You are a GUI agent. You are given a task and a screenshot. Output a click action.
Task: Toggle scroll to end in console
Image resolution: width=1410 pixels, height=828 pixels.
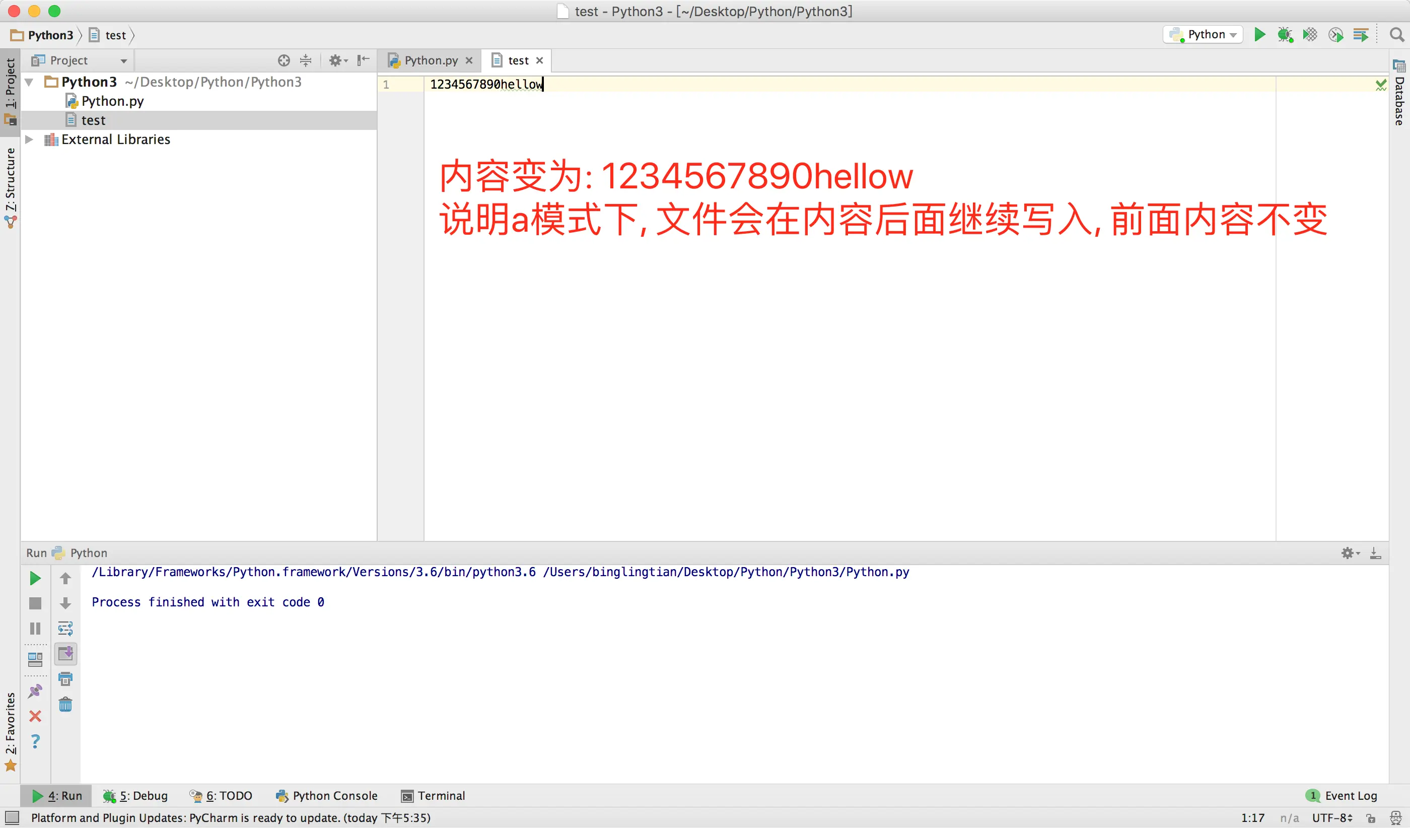pyautogui.click(x=65, y=653)
